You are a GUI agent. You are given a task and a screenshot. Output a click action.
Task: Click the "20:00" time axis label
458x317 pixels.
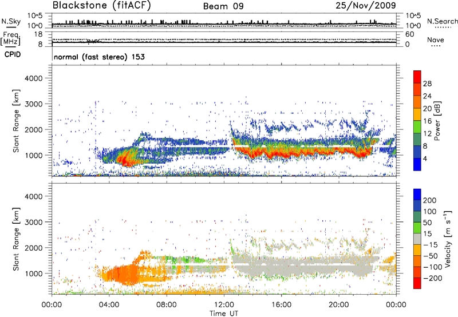(x=339, y=305)
